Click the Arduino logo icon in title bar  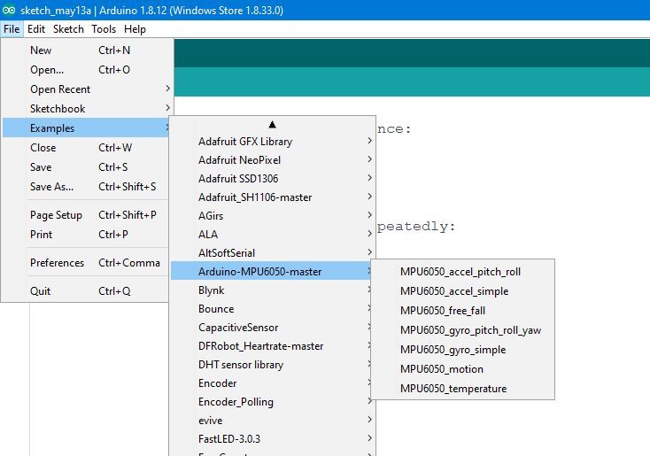tap(8, 10)
